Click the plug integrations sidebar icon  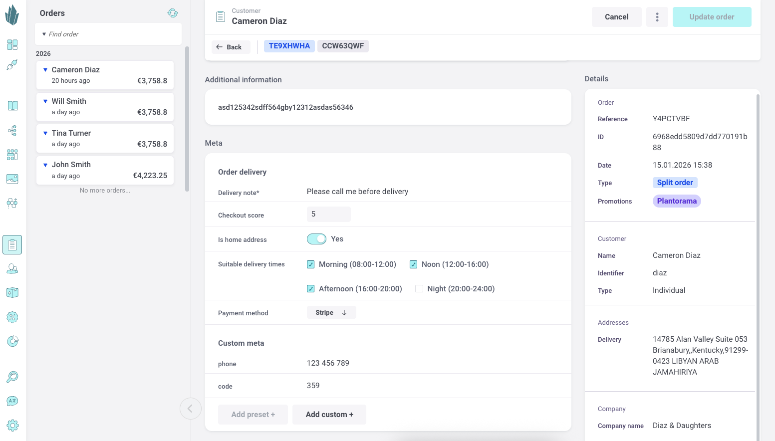click(12, 65)
